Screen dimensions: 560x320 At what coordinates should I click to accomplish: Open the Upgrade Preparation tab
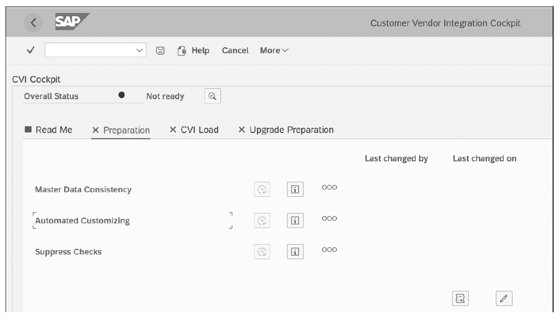[290, 130]
